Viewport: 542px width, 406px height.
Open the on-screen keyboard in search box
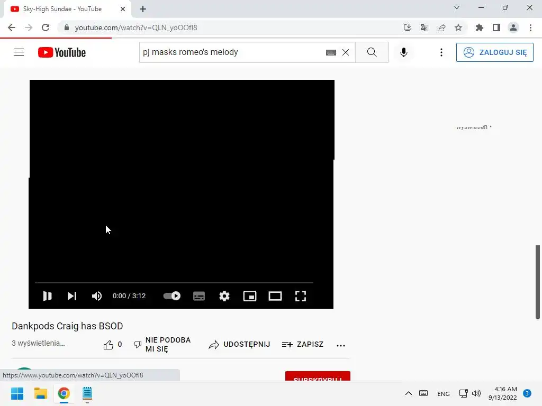[x=331, y=52]
